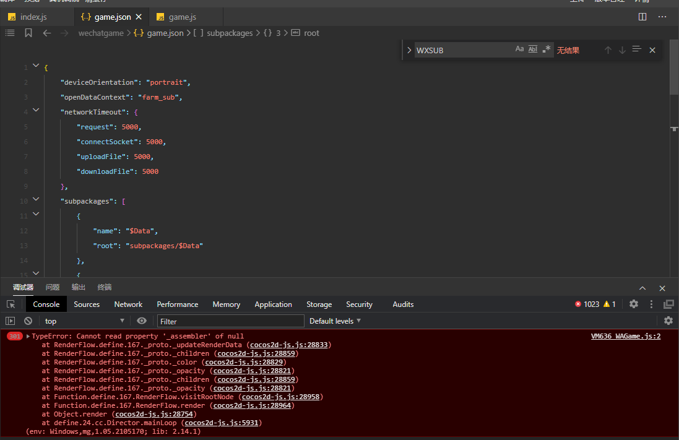Toggle whole word match in find

pyautogui.click(x=533, y=50)
